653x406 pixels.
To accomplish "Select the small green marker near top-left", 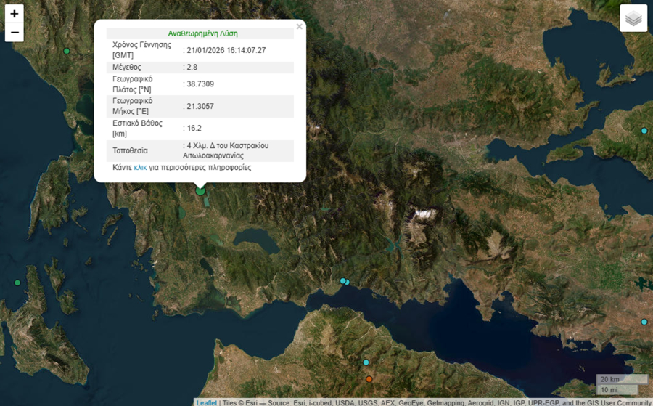I will tap(67, 51).
